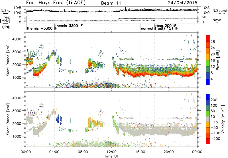Select the 'themis -3300 IF' CPID label
228x158 pixels.
pos(42,28)
